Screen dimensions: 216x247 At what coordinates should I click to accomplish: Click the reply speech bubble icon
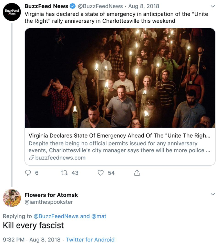pyautogui.click(x=28, y=172)
